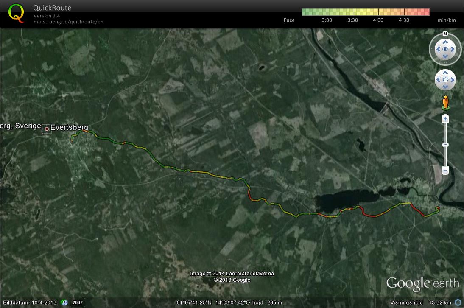This screenshot has height=308, width=464.
Task: Open matstroeng.se/quickroute/en link
Action: click(68, 22)
